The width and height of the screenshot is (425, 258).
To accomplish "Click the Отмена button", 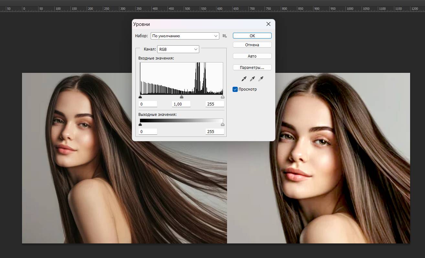I will [252, 45].
